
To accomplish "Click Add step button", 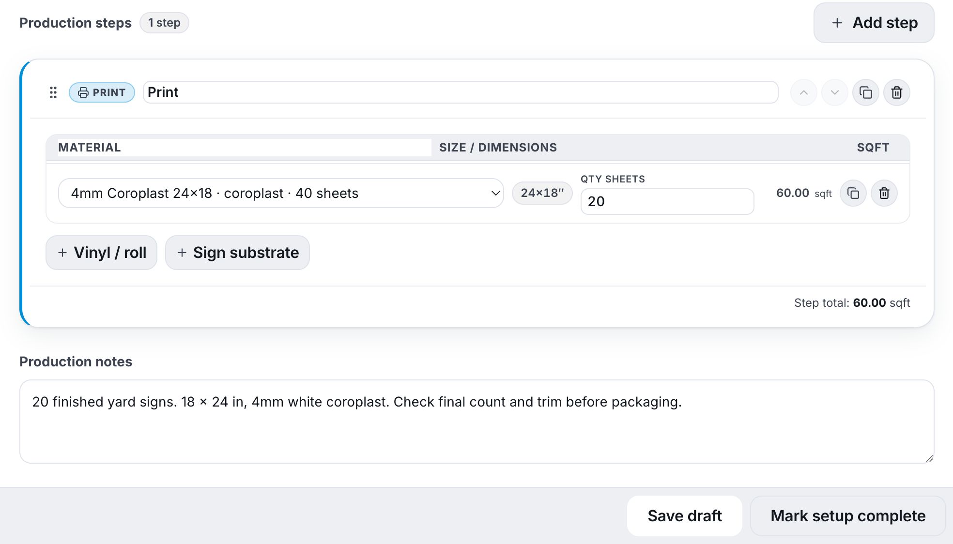I will click(x=874, y=23).
